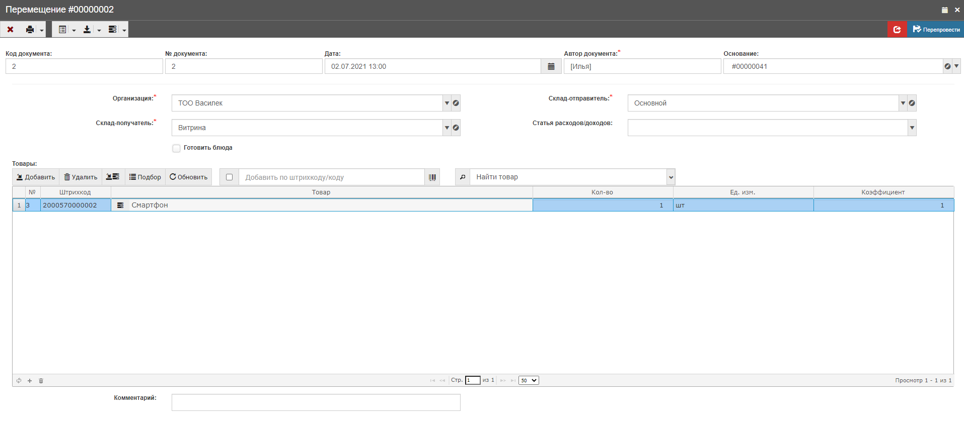Click the Перепровести button

936,30
